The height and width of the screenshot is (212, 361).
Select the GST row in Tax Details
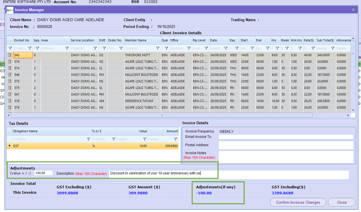click(51, 146)
